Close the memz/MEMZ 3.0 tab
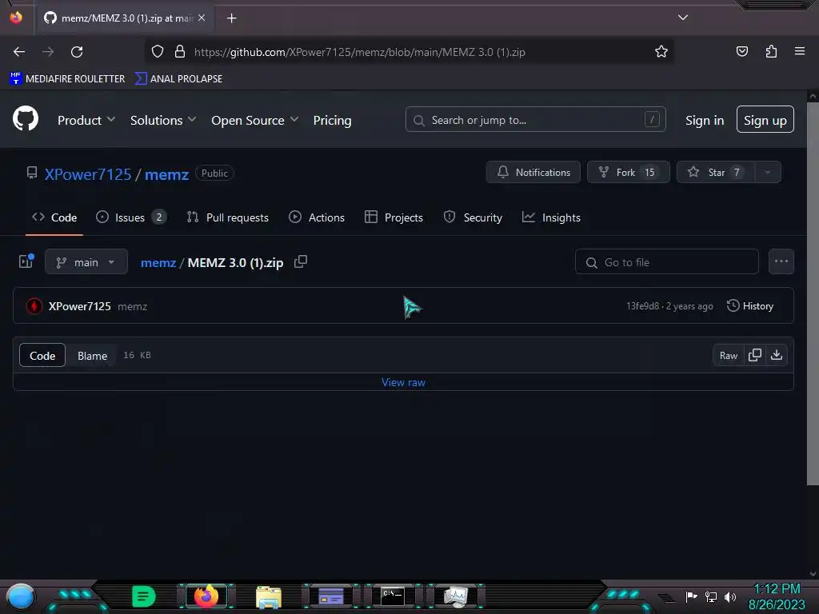The width and height of the screenshot is (819, 614). (202, 18)
